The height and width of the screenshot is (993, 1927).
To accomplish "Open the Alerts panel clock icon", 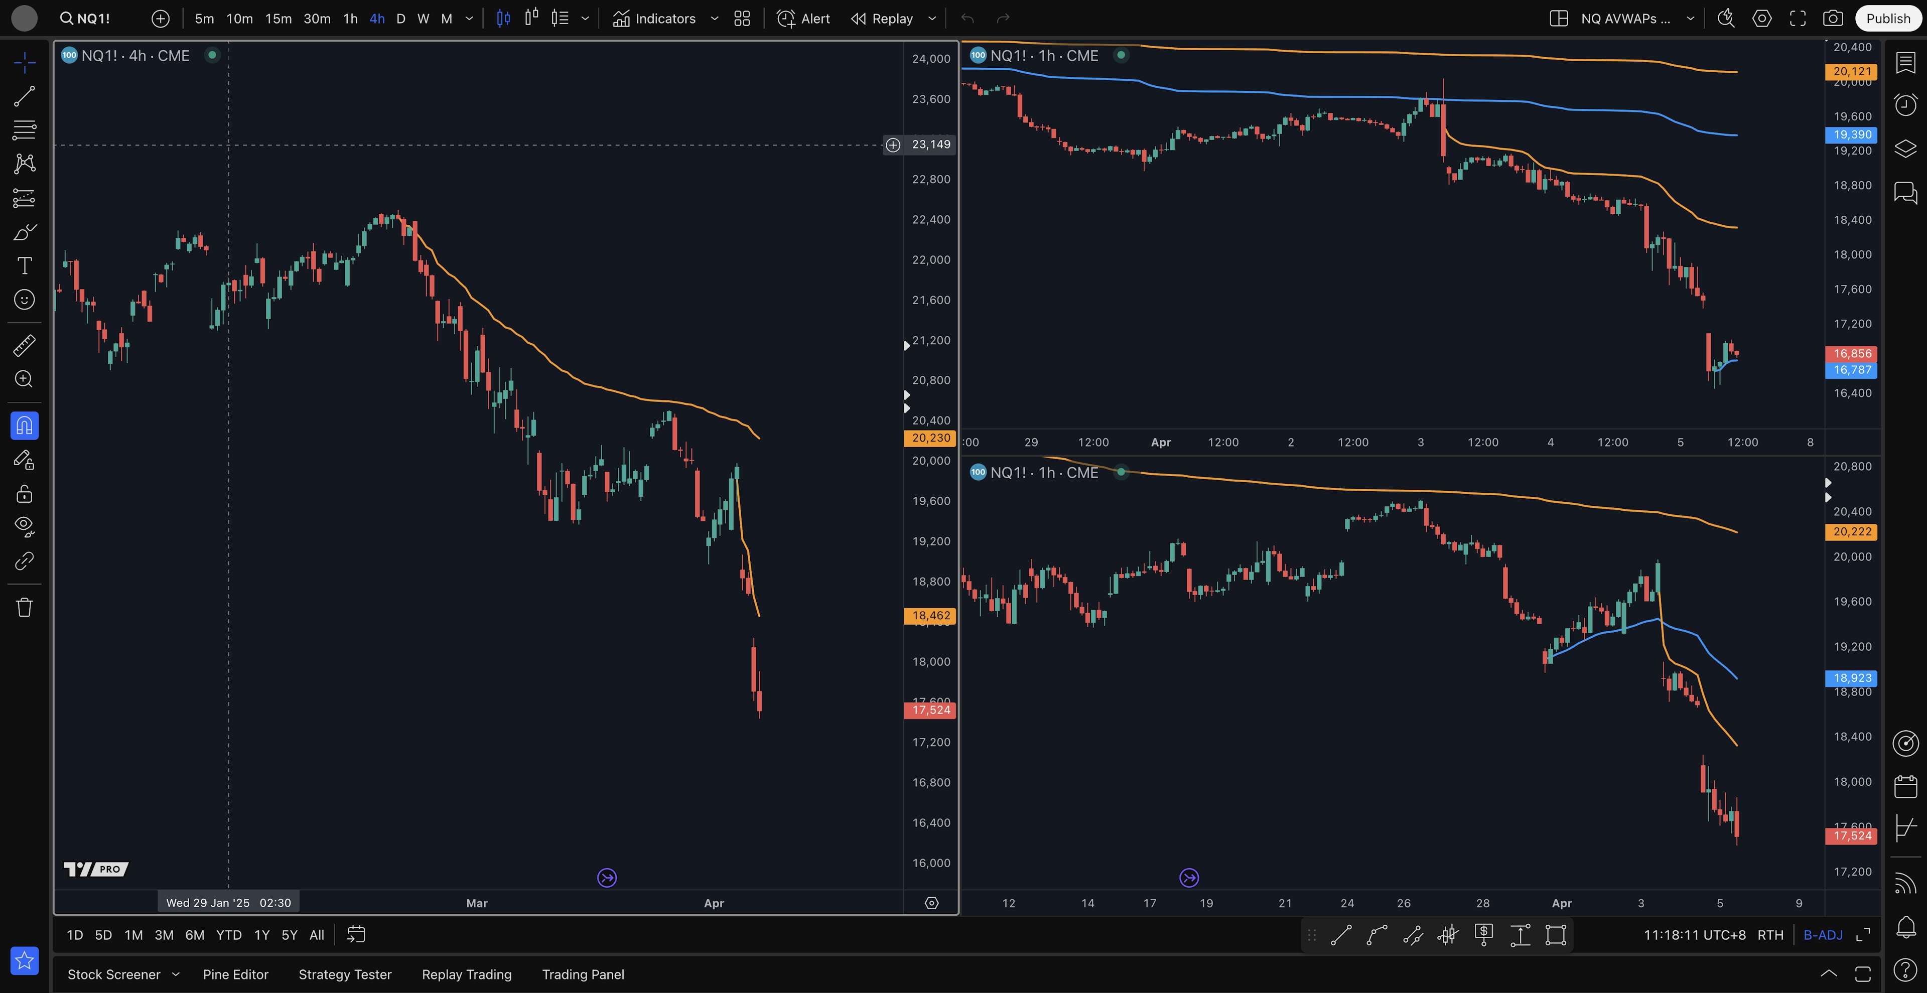I will pyautogui.click(x=1905, y=105).
